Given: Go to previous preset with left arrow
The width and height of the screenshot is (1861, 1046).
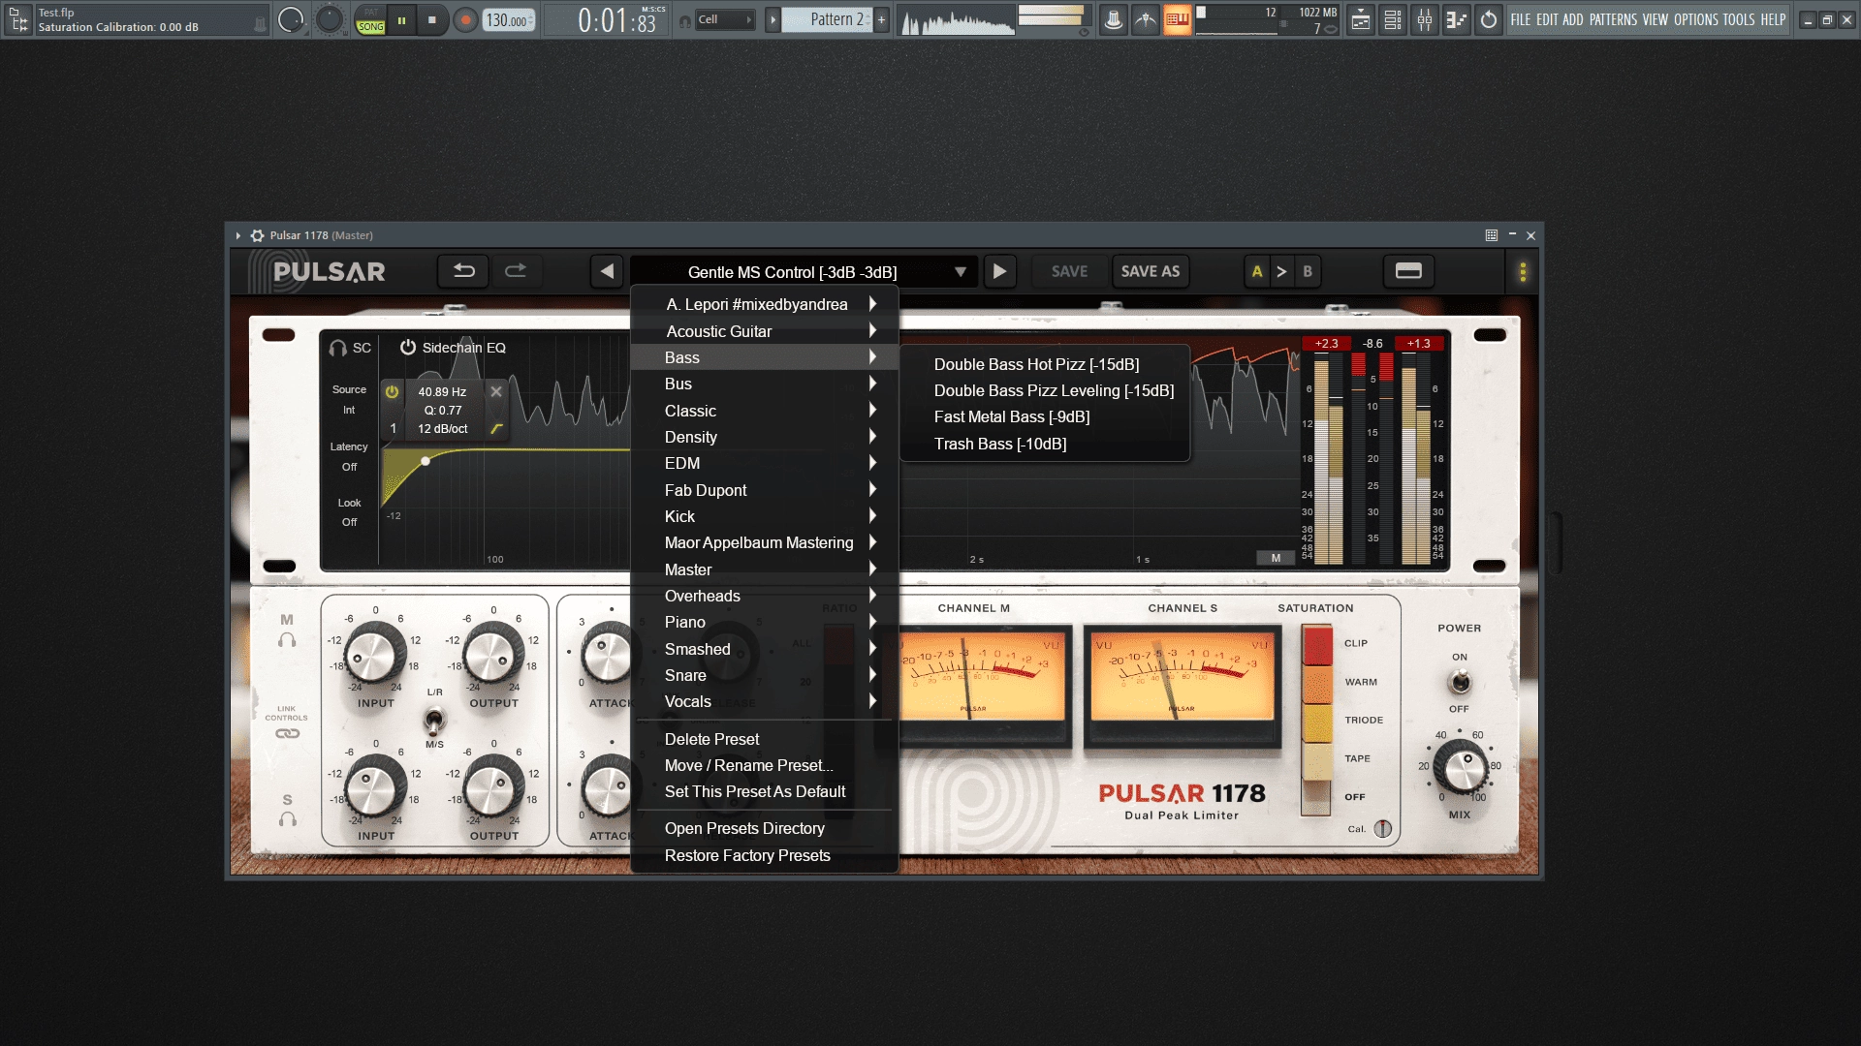Looking at the screenshot, I should point(607,271).
